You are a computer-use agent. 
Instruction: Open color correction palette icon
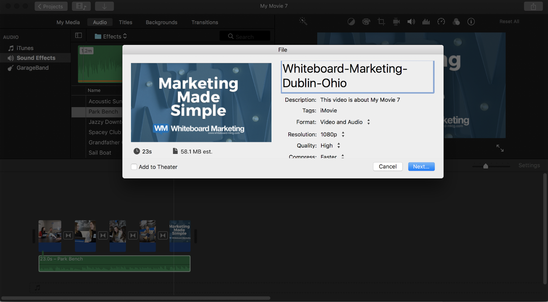pos(366,22)
